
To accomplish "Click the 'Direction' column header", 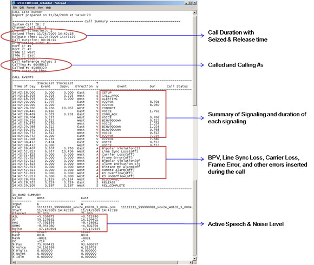I will (84, 87).
